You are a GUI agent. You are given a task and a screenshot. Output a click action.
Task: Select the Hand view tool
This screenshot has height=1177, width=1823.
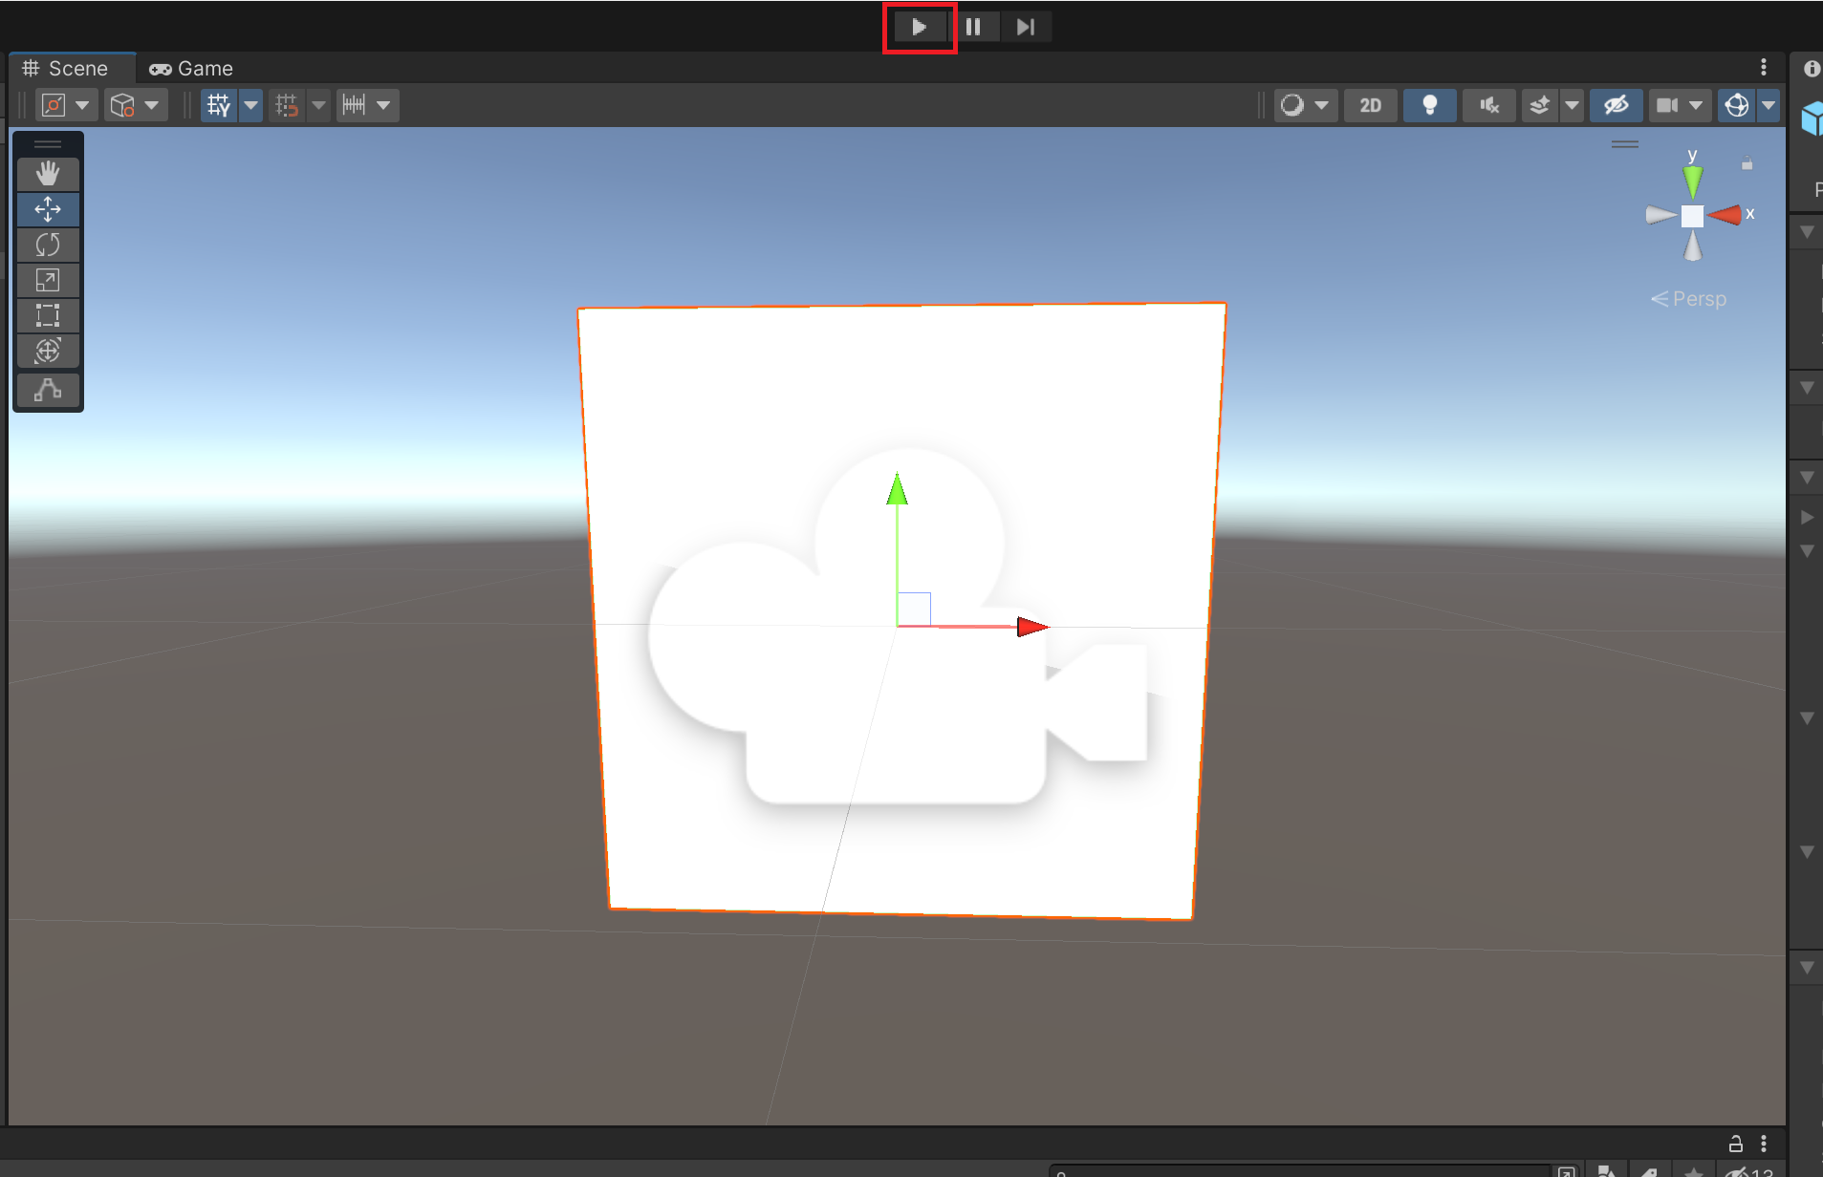click(x=48, y=173)
